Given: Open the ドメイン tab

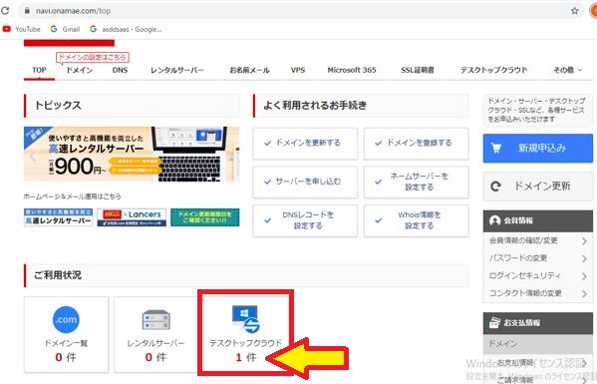Looking at the screenshot, I should pyautogui.click(x=79, y=70).
